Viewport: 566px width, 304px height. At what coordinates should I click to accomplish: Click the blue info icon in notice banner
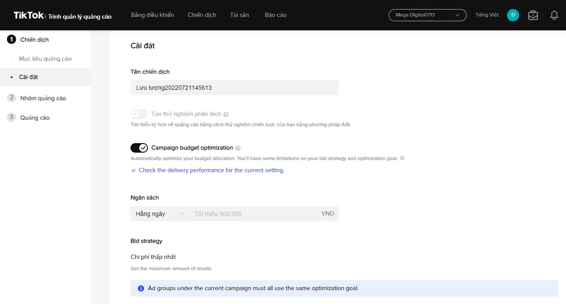click(141, 288)
